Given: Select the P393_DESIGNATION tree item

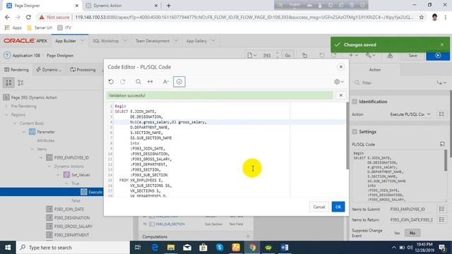Looking at the screenshot, I should click(72, 218).
